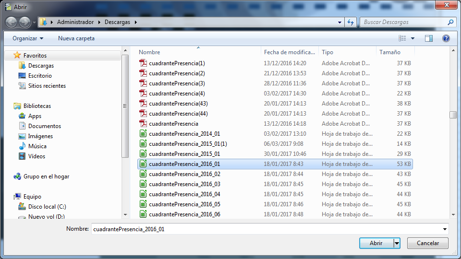461x259 pixels.
Task: Create a folder with Nueva carpeta
Action: [76, 38]
